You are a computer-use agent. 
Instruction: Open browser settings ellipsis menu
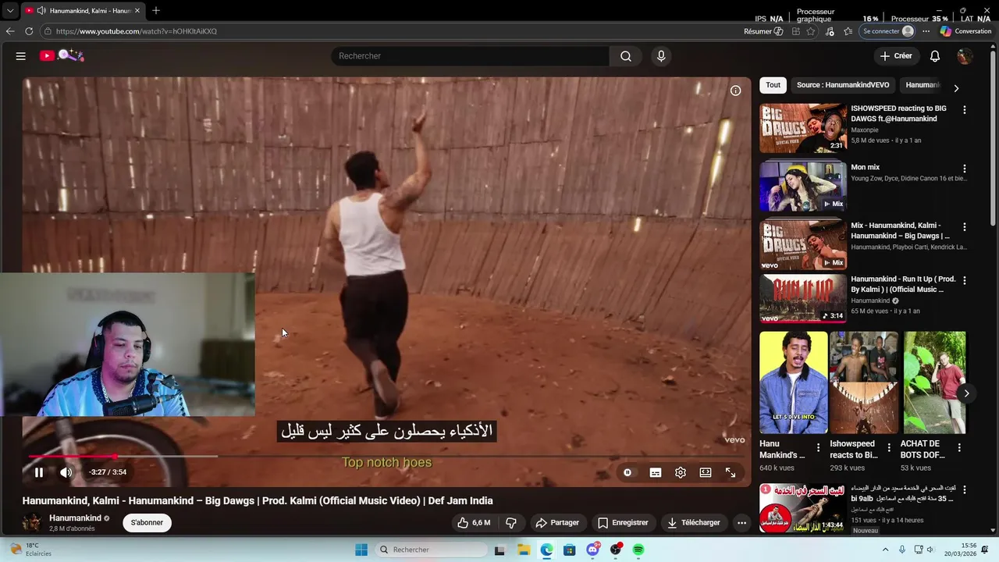(x=926, y=31)
